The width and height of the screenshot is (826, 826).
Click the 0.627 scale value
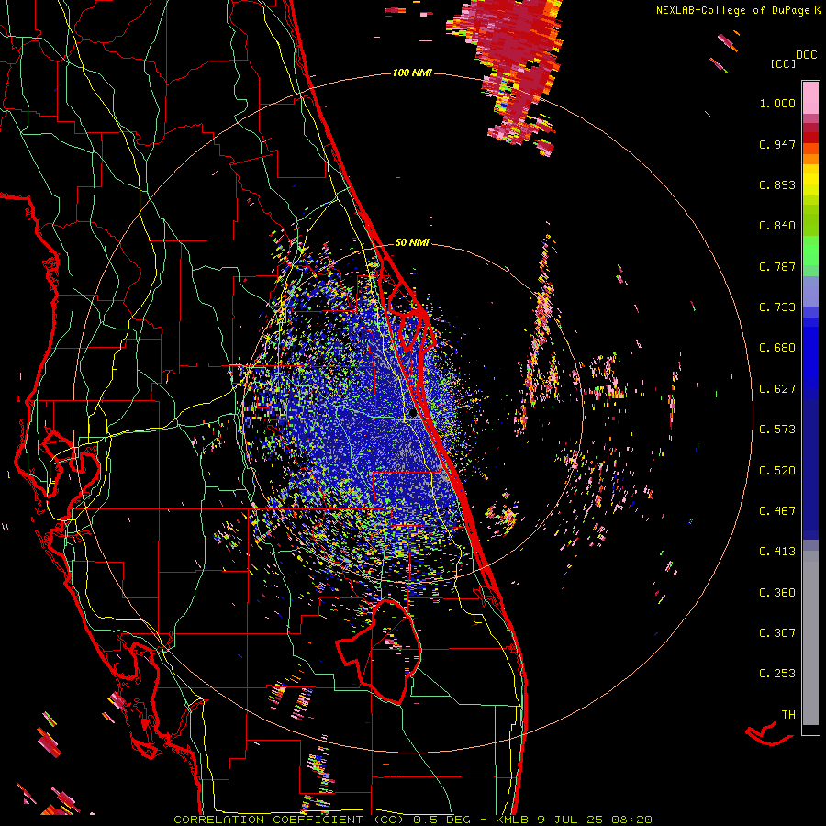point(777,389)
